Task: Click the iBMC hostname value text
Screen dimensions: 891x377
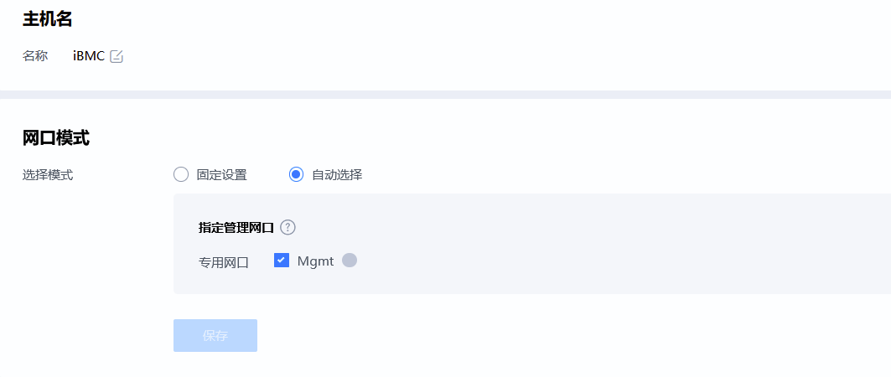Action: [89, 56]
